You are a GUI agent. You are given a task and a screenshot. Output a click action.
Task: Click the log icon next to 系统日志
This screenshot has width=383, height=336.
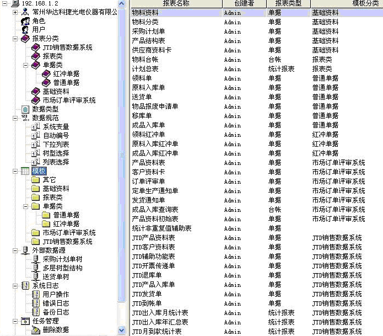point(25,286)
